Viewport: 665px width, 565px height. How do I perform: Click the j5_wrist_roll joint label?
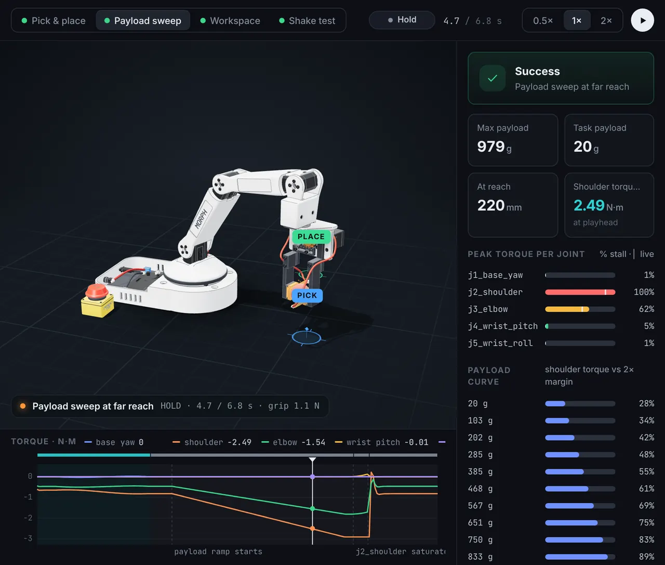point(500,343)
